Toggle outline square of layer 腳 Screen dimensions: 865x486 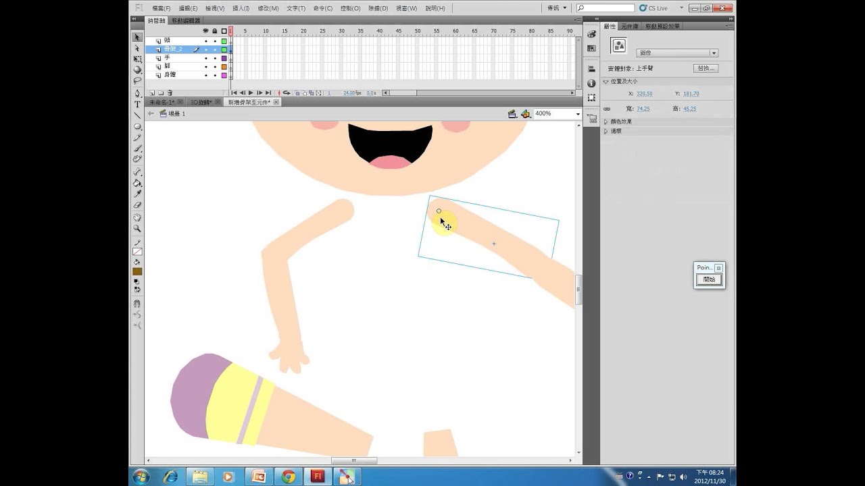(x=224, y=66)
